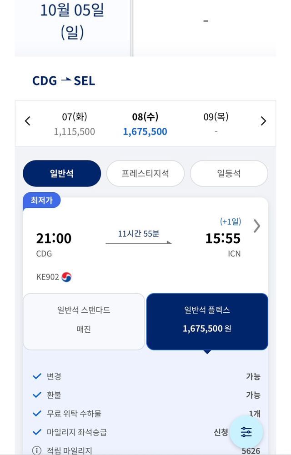
Task: Click the checkmark icon beside 변경
Action: pyautogui.click(x=37, y=376)
